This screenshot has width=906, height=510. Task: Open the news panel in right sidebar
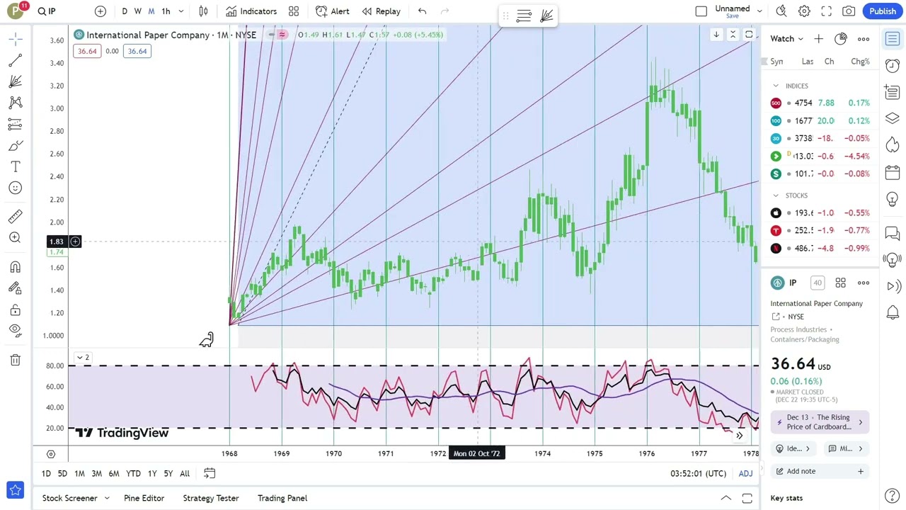click(893, 91)
